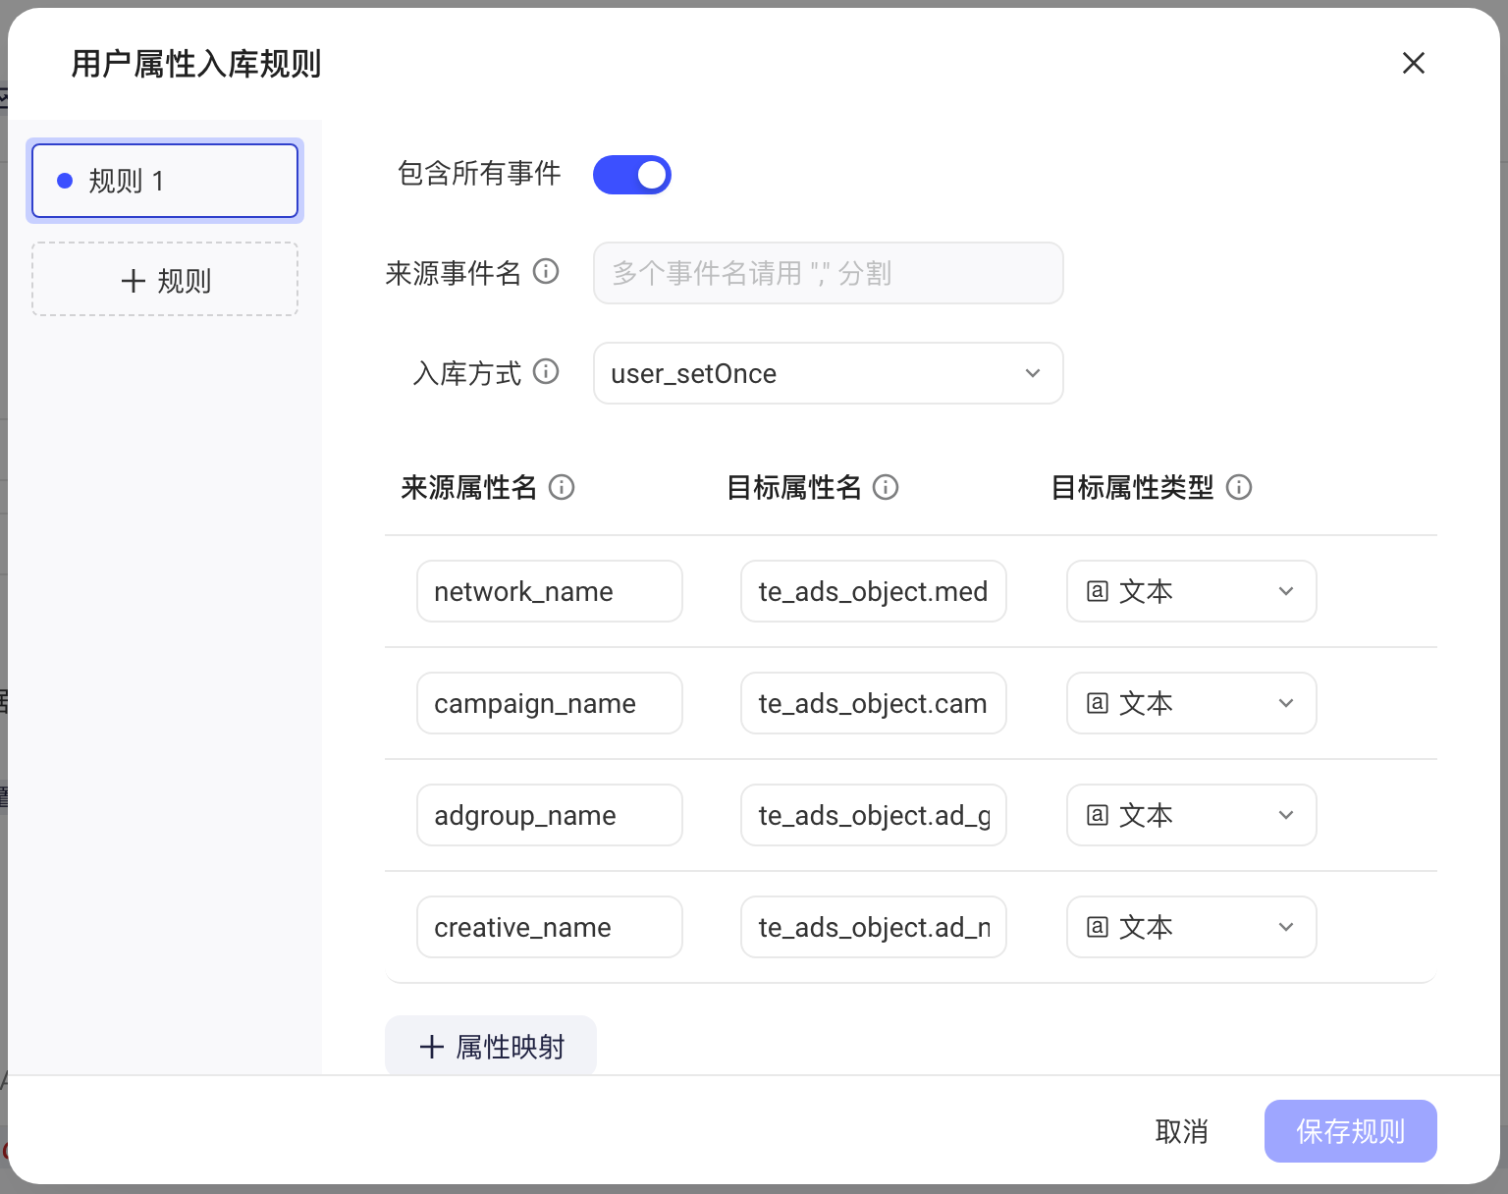This screenshot has width=1508, height=1194.
Task: Click the te_ads_object.cam target field
Action: tap(874, 703)
